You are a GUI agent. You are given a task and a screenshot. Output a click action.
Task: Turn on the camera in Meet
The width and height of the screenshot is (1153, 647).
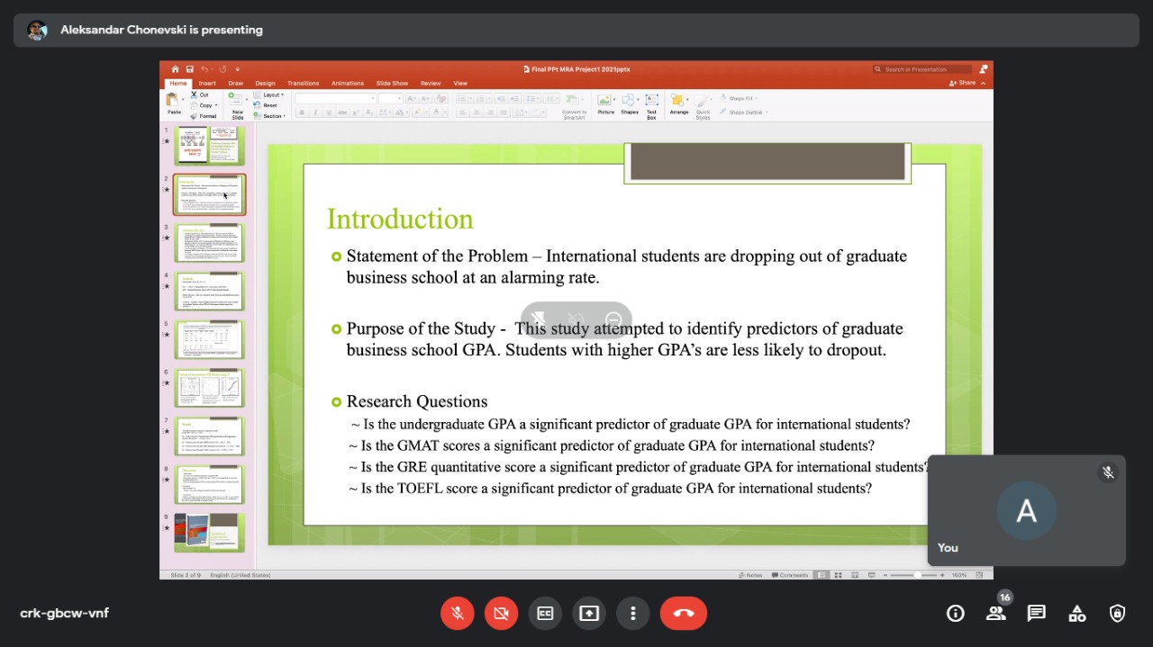[x=501, y=614]
